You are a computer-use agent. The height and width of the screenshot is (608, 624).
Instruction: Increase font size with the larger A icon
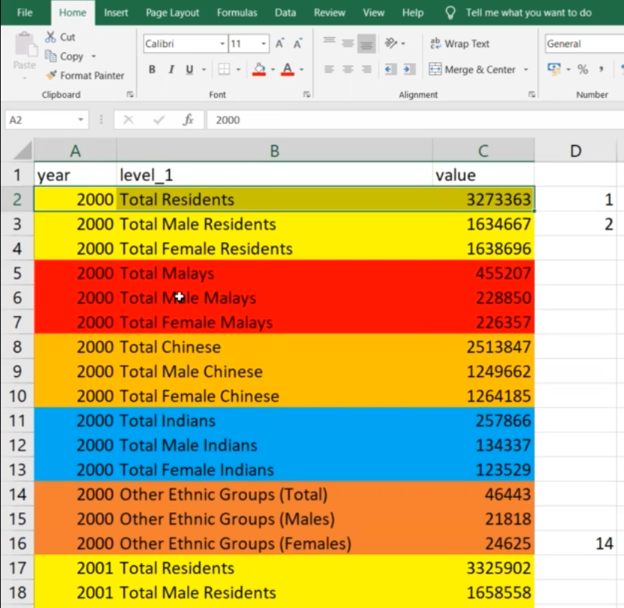(280, 44)
